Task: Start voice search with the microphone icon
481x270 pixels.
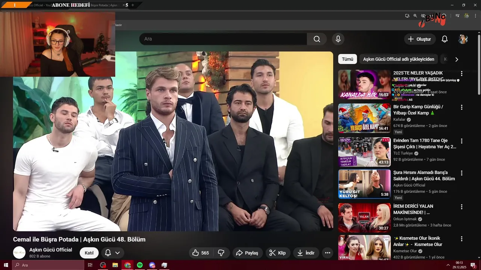Action: pyautogui.click(x=338, y=39)
